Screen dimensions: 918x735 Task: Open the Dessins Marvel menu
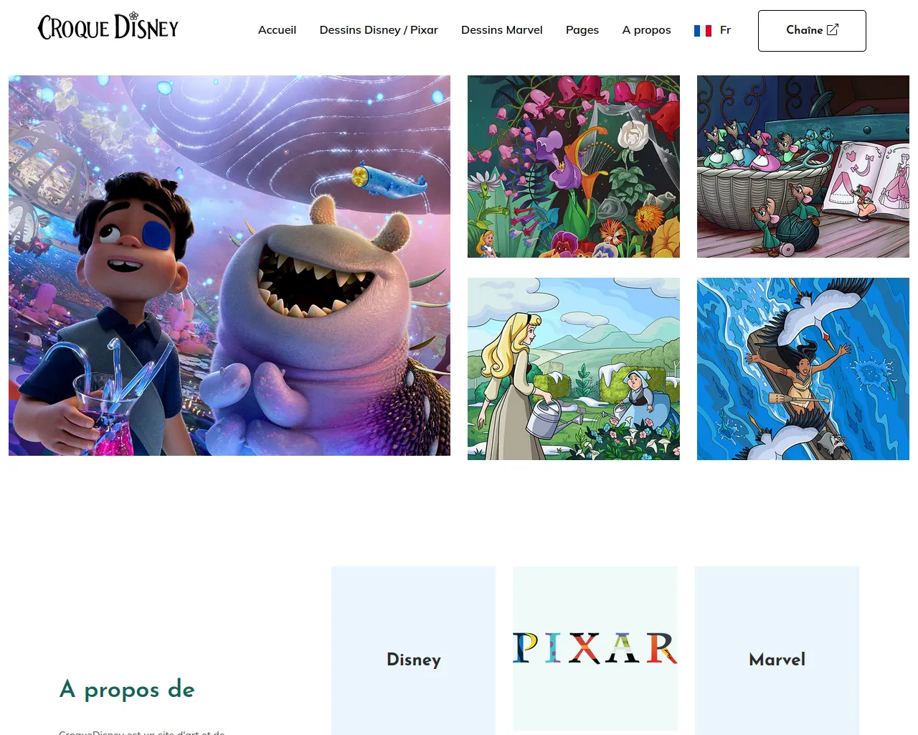502,30
